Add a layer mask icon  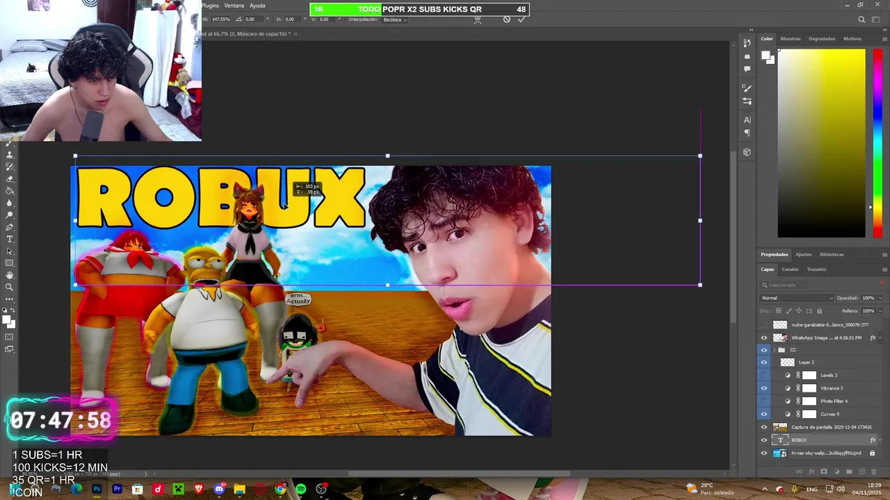tap(824, 472)
